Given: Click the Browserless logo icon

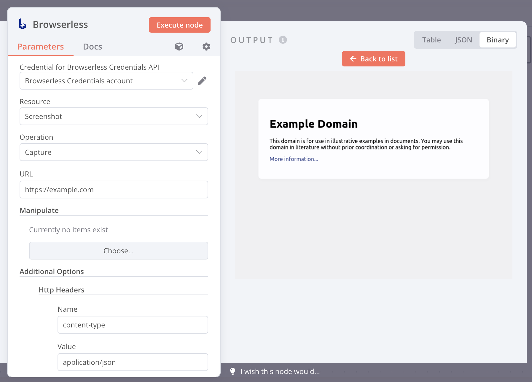Looking at the screenshot, I should [x=22, y=24].
